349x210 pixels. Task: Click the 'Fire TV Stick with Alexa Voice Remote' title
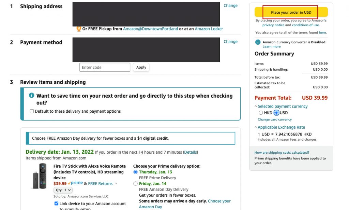[x=90, y=172]
